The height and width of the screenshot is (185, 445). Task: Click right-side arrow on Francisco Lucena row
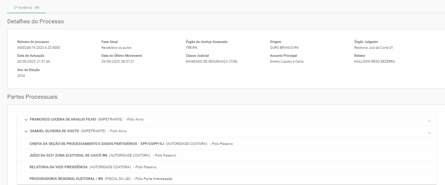click(x=429, y=121)
